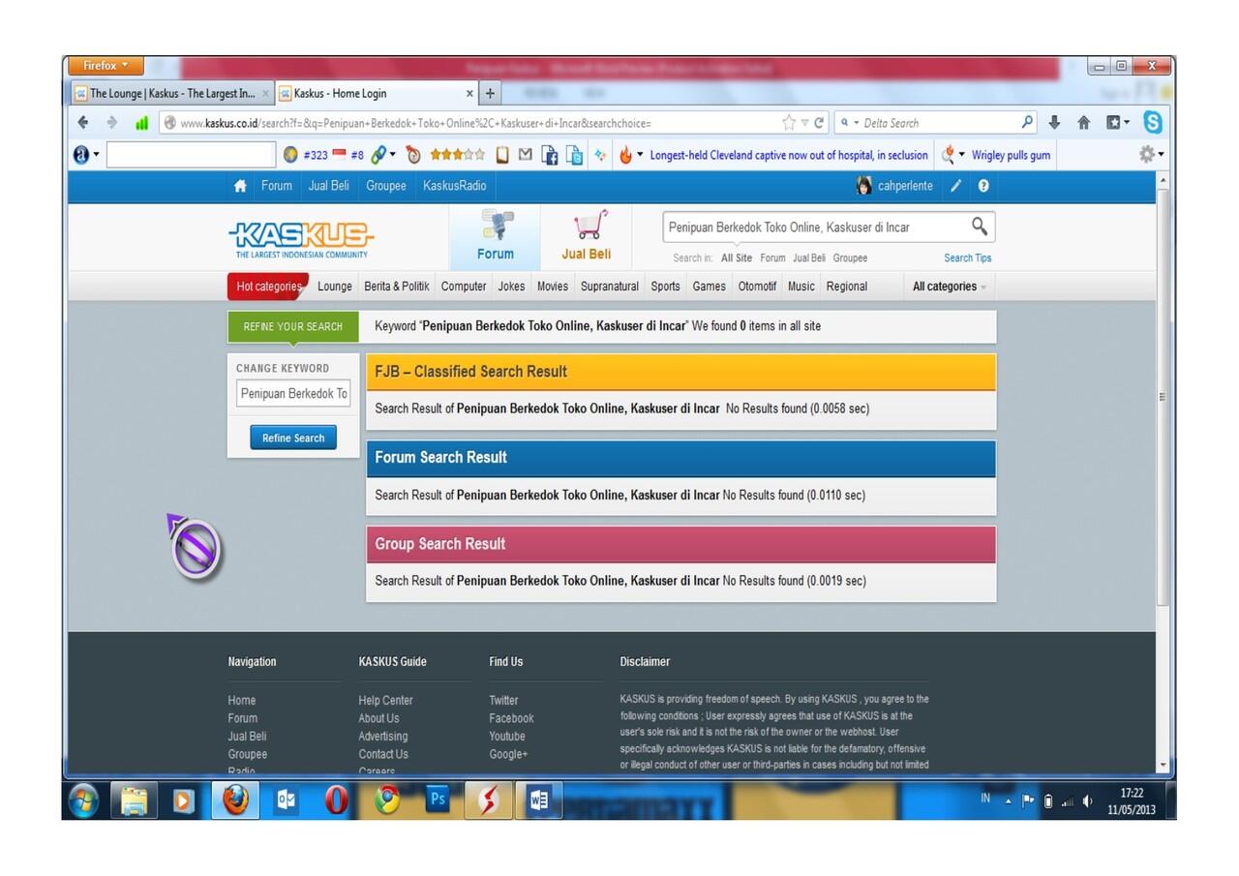Open the toolbar settings gear
Viewport: 1239px width, 876px height.
click(x=1147, y=155)
